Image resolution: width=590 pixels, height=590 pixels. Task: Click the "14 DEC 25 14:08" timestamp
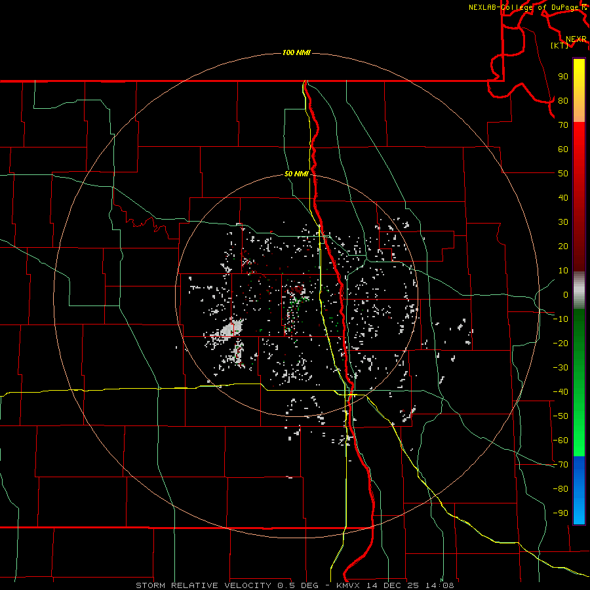click(410, 585)
